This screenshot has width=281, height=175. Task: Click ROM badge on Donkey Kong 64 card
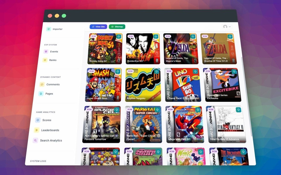[94, 36]
